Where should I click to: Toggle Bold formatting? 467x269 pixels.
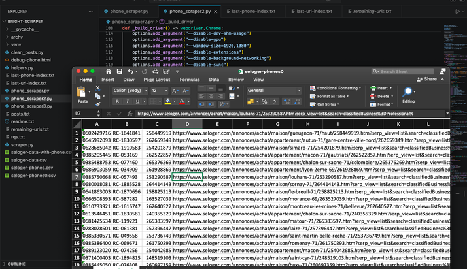[117, 102]
